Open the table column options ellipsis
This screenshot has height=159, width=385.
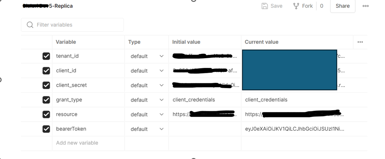click(x=360, y=42)
